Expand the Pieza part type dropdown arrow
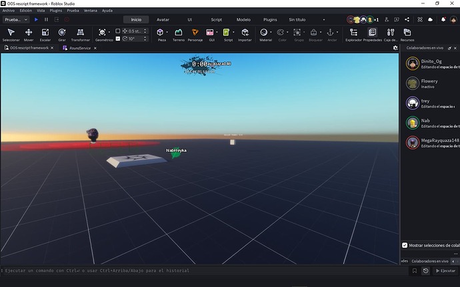 coord(167,32)
